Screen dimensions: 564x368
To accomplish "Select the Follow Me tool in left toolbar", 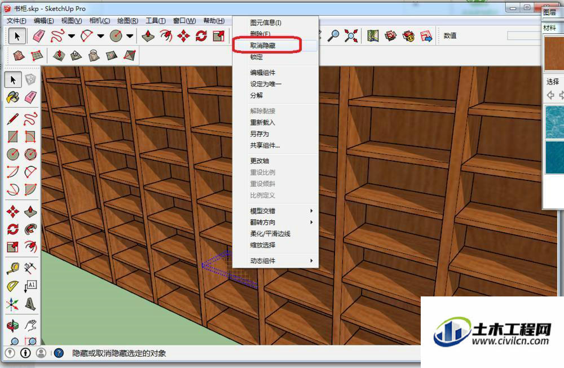I will [x=30, y=229].
